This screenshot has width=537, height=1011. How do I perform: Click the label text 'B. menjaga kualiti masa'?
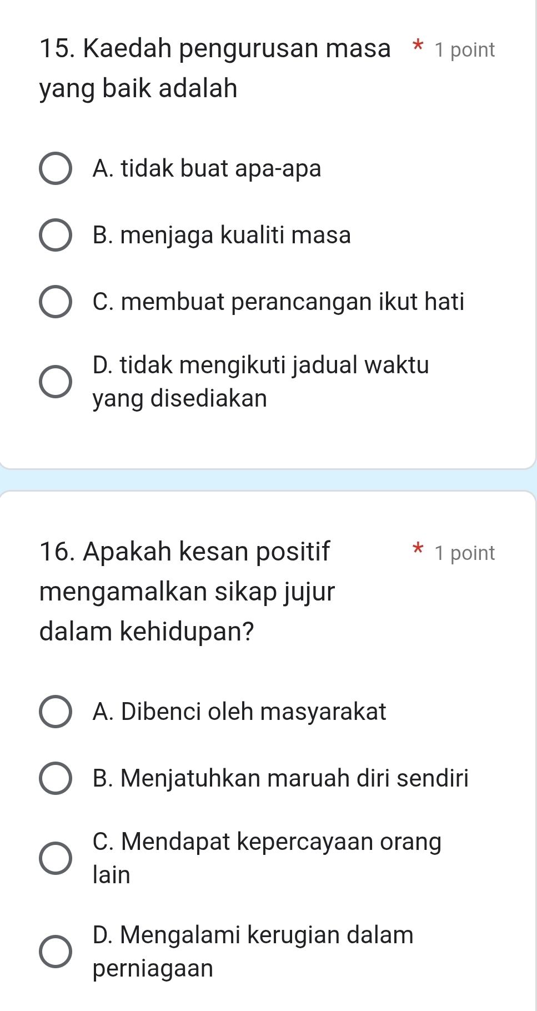click(222, 235)
